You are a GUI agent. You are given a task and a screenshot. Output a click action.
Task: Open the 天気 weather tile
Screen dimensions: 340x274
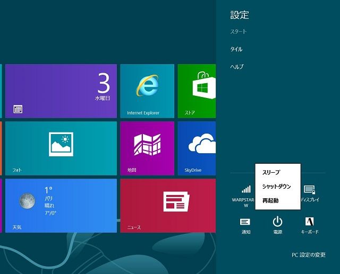click(61, 206)
